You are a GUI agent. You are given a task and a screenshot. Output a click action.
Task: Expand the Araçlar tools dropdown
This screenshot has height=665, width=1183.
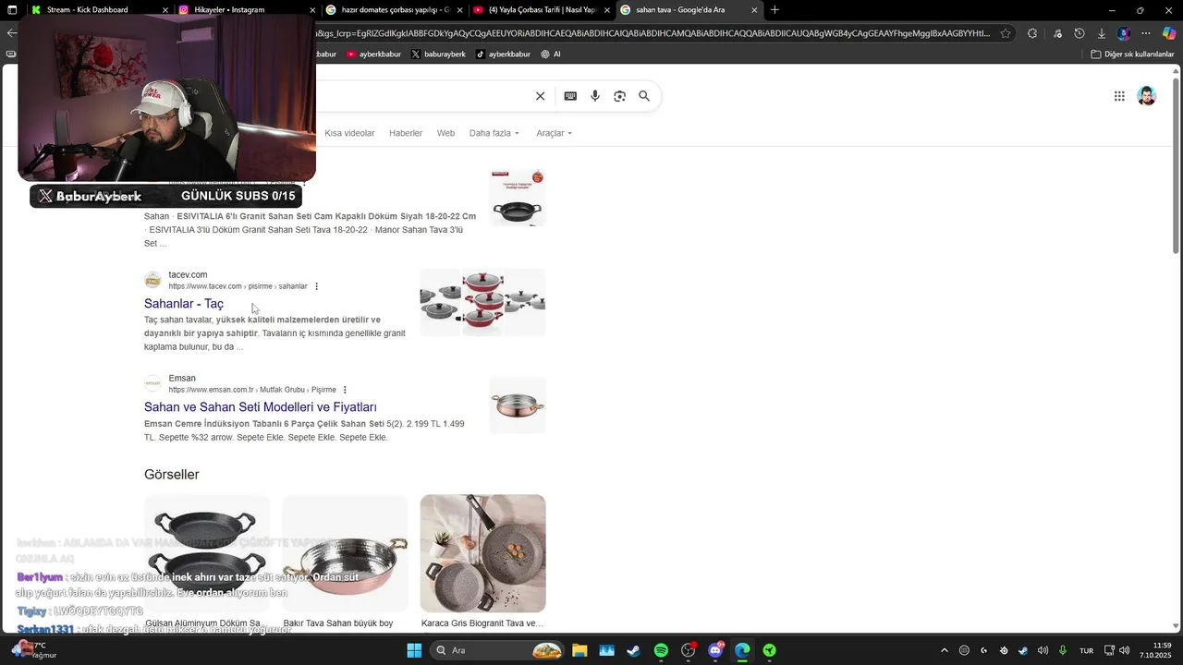point(555,133)
